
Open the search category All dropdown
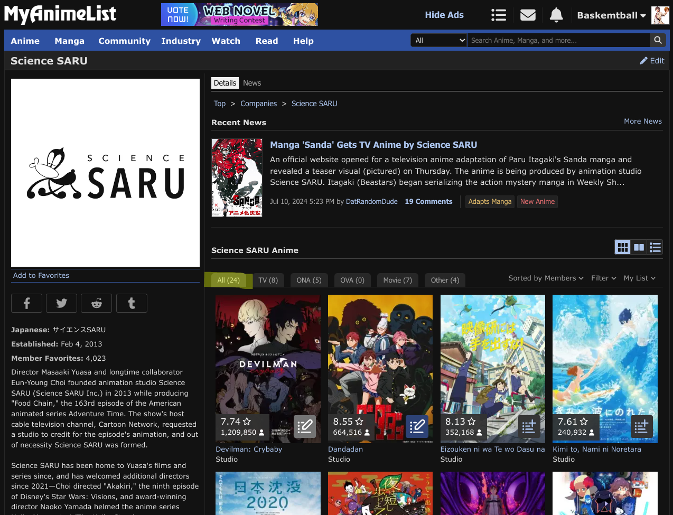439,40
